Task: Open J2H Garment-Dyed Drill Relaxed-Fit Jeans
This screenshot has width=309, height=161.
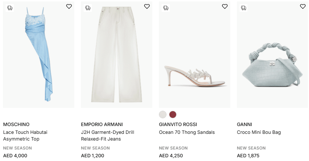Action: 107,136
